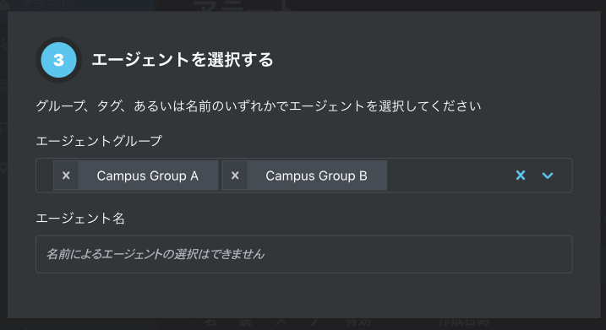Screen dimensions: 606x330
Task: Click placeholder text 名前によるエージェントの選択はできません
Action: point(156,254)
